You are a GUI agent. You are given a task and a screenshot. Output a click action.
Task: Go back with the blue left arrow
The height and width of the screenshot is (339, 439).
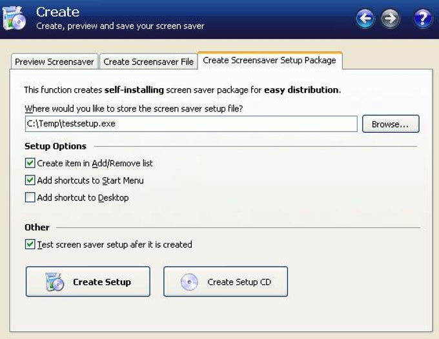(x=365, y=19)
